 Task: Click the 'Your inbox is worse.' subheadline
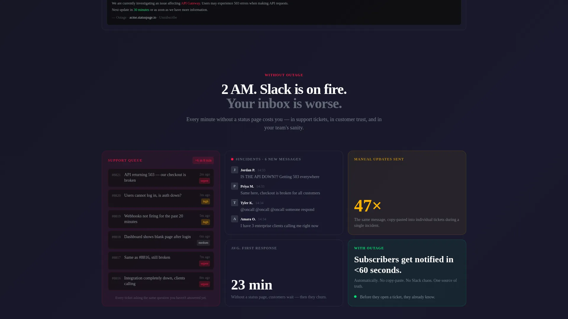[x=284, y=103]
